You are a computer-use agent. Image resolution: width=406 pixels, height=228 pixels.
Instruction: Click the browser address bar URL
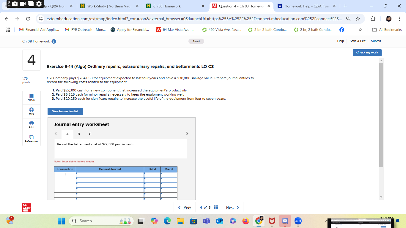tap(194, 19)
